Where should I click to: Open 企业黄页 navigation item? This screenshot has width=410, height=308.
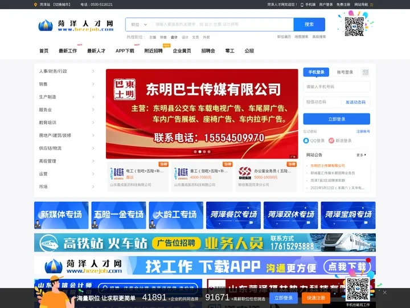pos(182,51)
